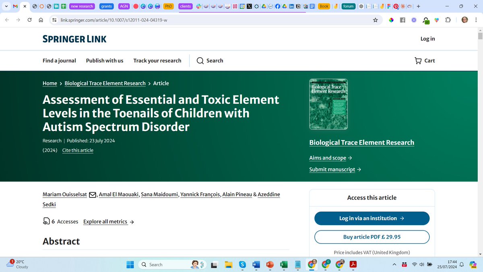Select Publish with us
The height and width of the screenshot is (272, 483).
tap(104, 60)
